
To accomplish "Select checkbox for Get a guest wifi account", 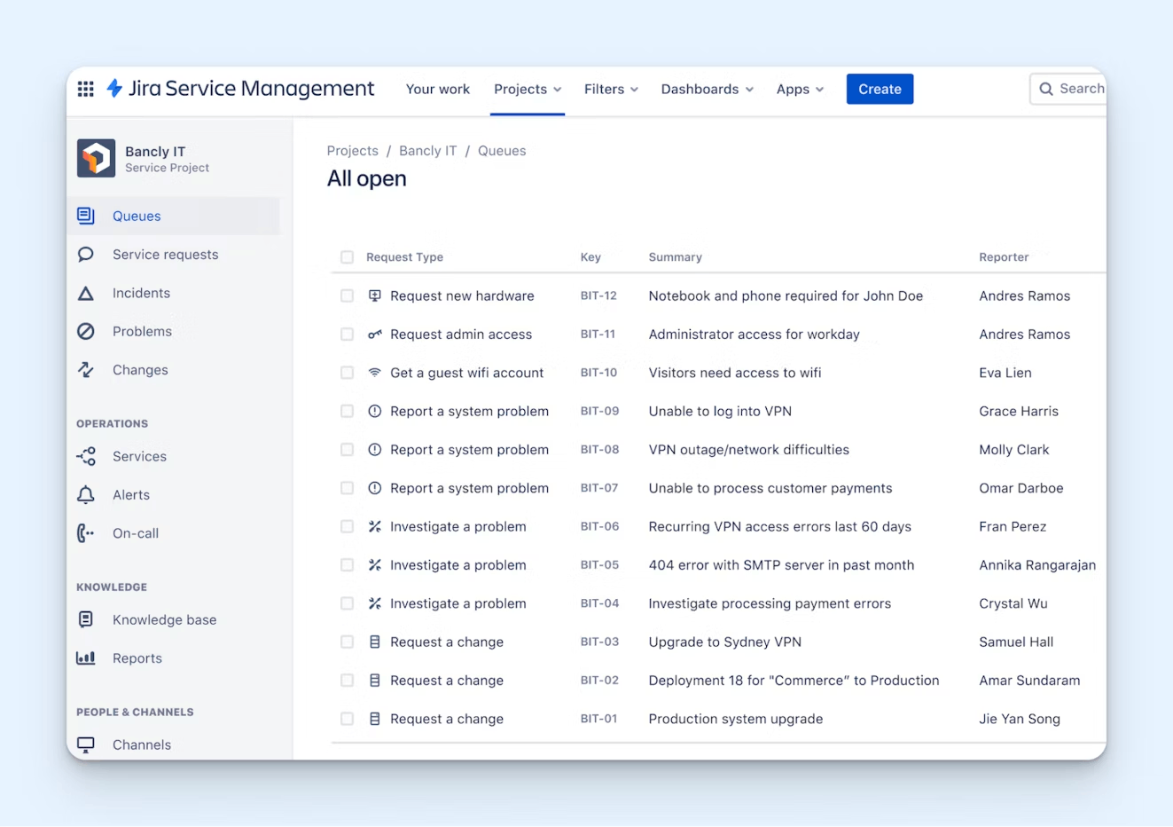I will (347, 374).
